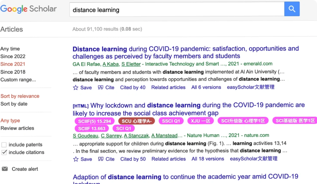Screen dimensions: 317x184
Task: View author S Goudeau profile
Action: coord(86,136)
